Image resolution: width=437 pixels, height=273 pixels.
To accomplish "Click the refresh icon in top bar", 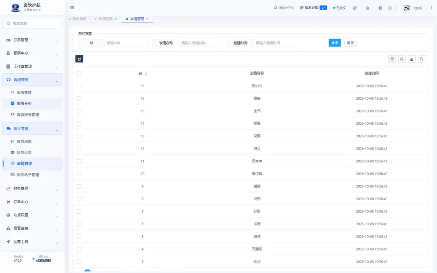I will coord(355,8).
